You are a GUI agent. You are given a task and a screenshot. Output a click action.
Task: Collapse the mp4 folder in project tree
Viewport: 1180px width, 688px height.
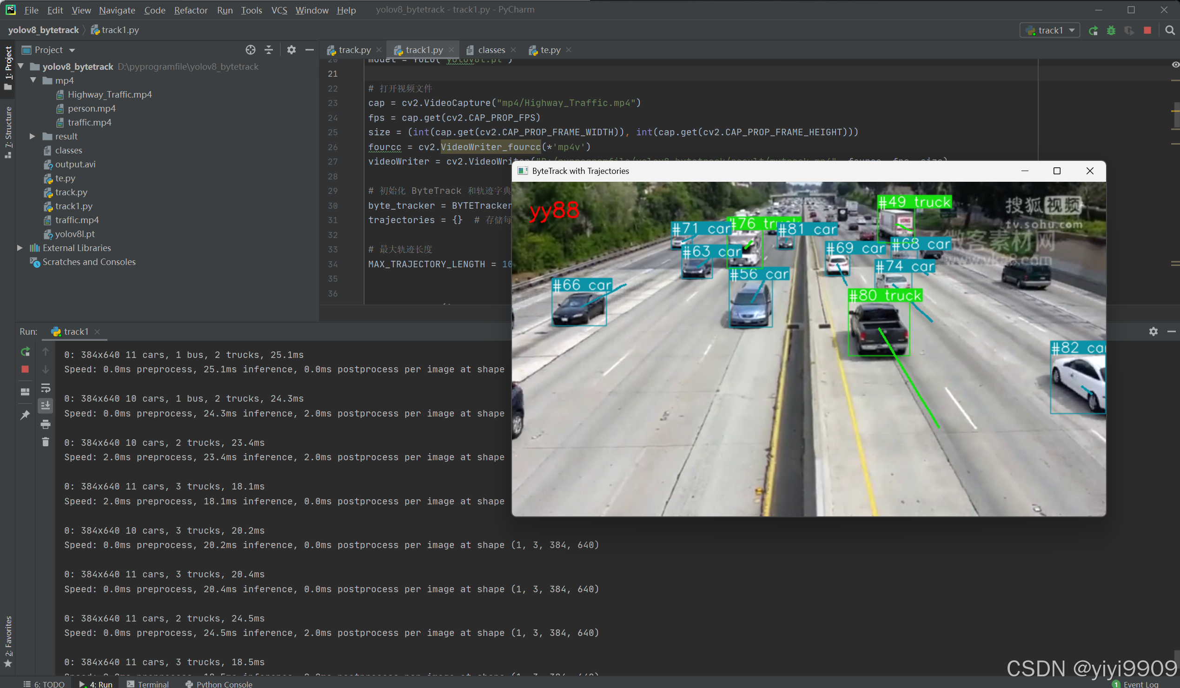[33, 80]
